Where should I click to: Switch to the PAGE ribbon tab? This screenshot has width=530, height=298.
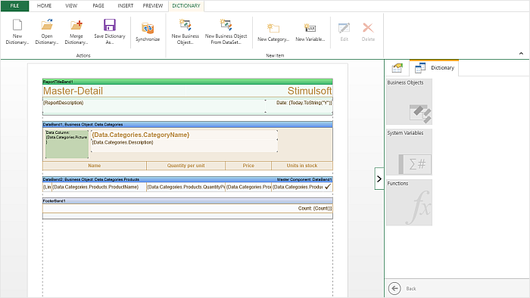98,6
